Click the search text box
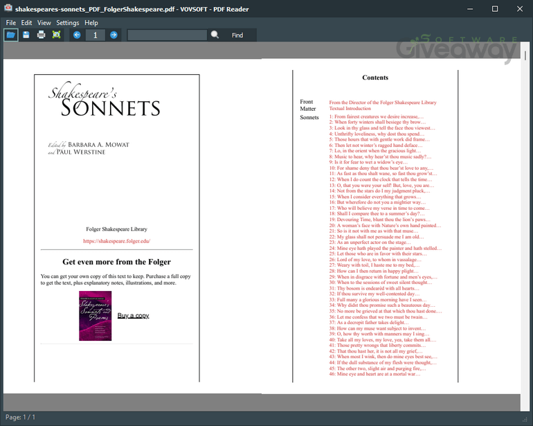Image resolution: width=533 pixels, height=426 pixels. [168, 35]
